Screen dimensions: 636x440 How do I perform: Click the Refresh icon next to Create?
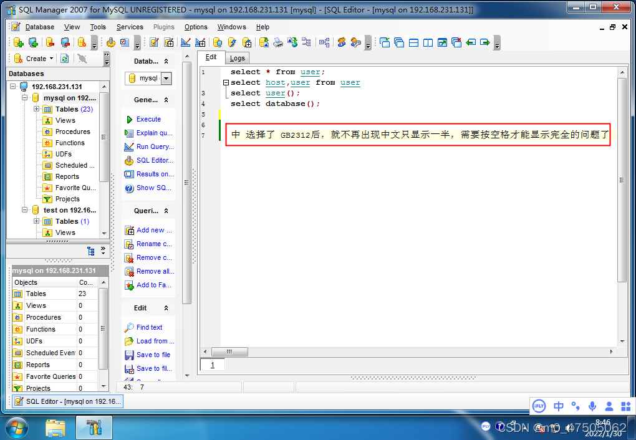[64, 59]
